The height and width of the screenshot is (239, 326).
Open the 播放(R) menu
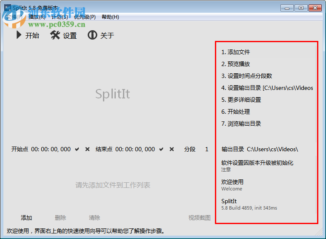37,17
